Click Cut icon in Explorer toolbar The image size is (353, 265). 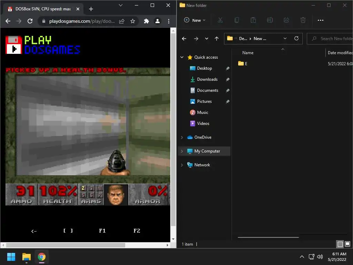point(220,20)
